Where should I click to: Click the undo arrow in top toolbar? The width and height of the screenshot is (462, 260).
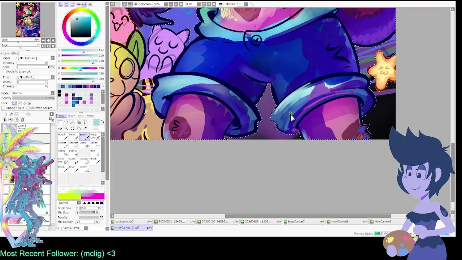[112, 4]
